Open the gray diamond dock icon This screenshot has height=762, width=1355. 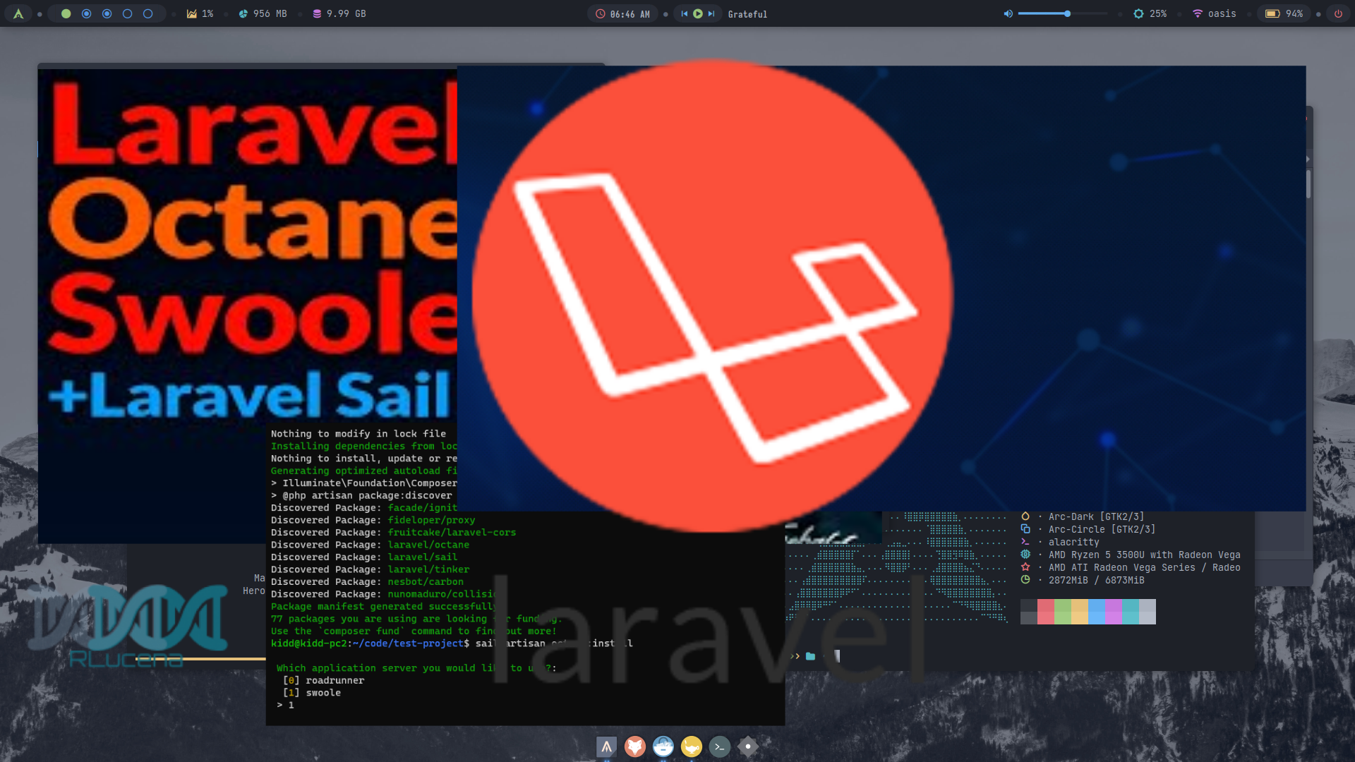[748, 746]
